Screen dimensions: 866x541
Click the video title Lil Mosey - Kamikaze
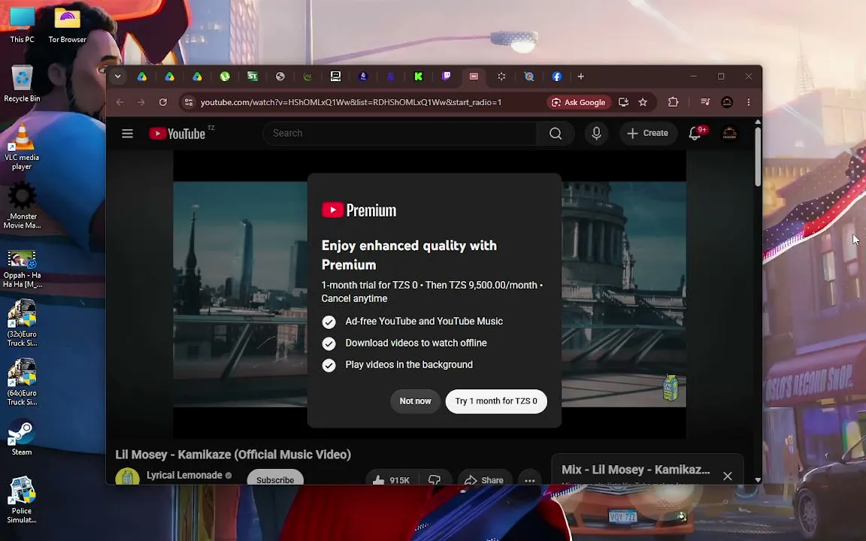pyautogui.click(x=233, y=455)
